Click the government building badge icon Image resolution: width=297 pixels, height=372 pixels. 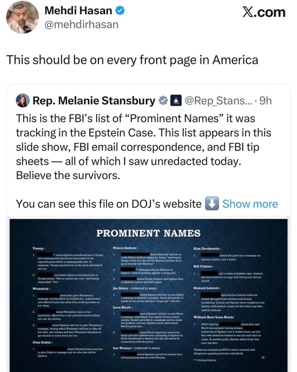pyautogui.click(x=176, y=101)
